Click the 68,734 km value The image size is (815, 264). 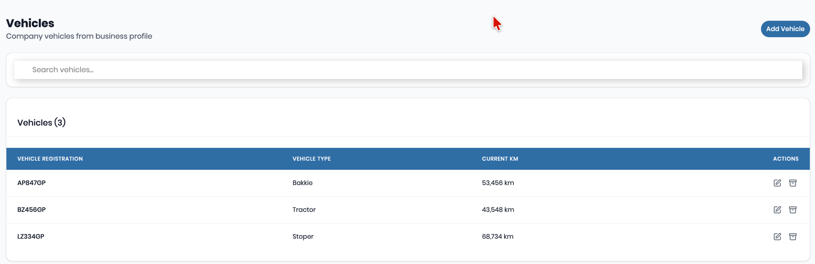(498, 236)
